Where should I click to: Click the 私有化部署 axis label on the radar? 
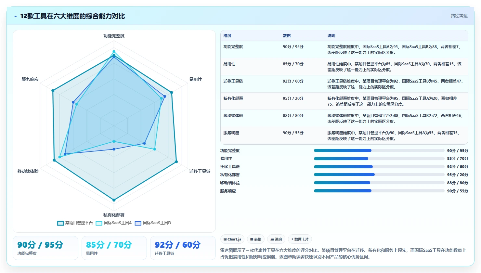tap(114, 215)
